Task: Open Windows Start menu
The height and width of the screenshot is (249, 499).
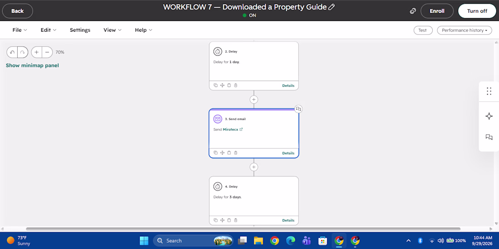Action: coord(144,240)
